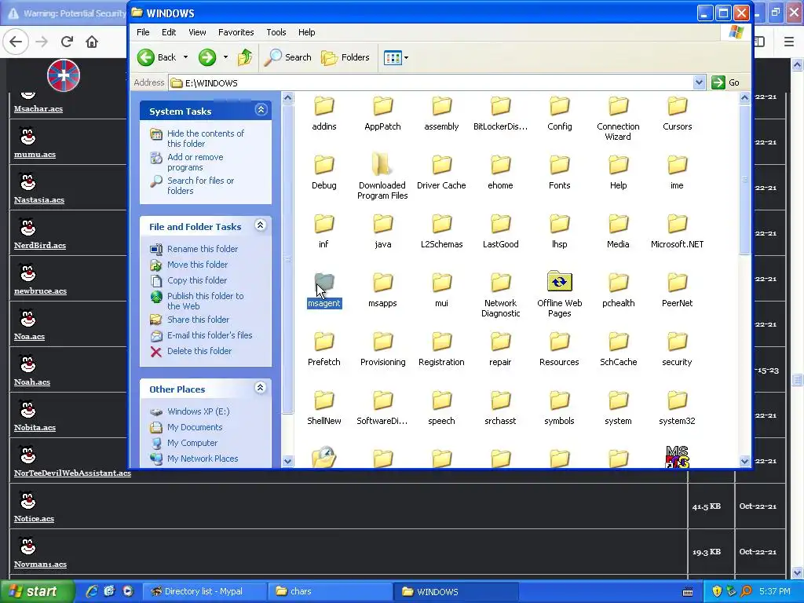804x603 pixels.
Task: Switch to chars taskbar window
Action: tap(329, 591)
